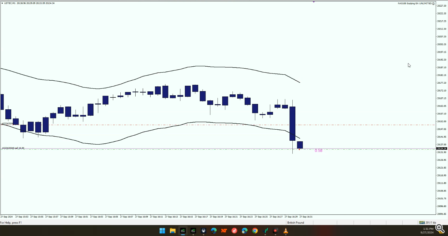Launch Google Chrome from the taskbar
This screenshot has height=236, width=448.
pos(255,231)
